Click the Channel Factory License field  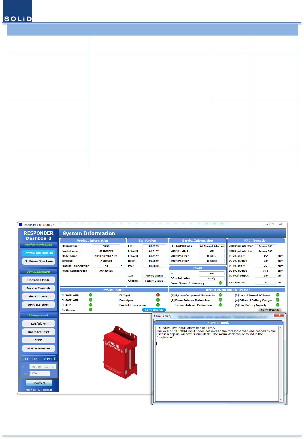[x=154, y=281]
